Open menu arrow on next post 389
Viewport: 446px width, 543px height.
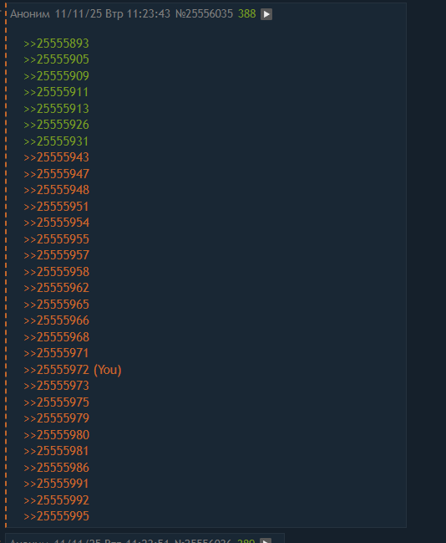tap(266, 541)
